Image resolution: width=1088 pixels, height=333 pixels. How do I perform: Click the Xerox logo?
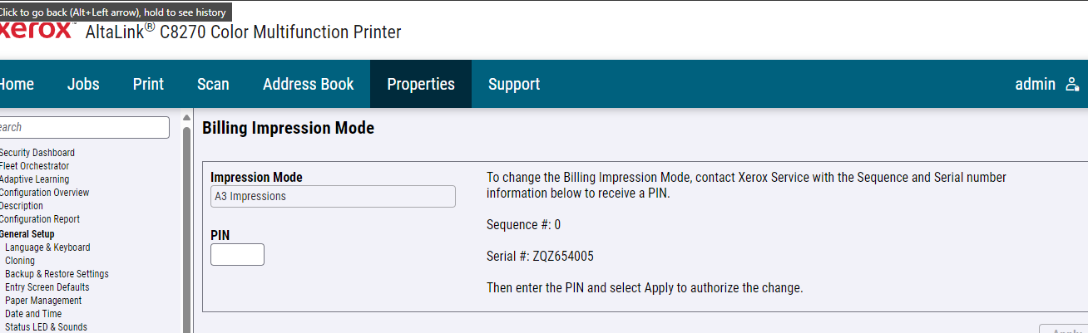point(36,31)
